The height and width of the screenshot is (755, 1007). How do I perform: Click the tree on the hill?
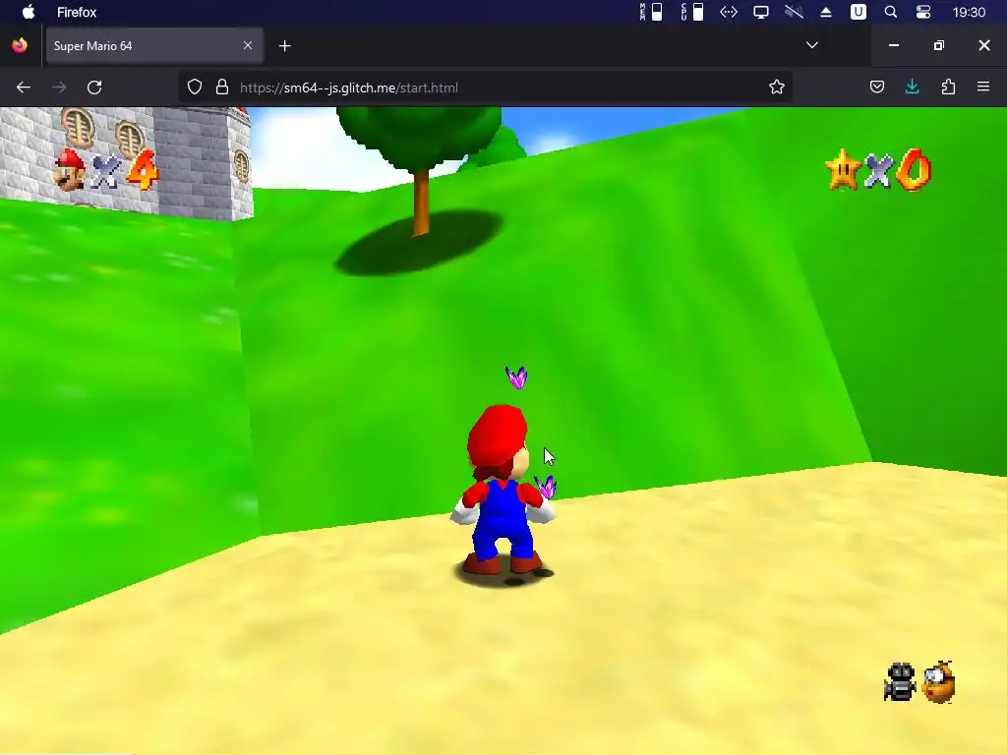pos(419,170)
